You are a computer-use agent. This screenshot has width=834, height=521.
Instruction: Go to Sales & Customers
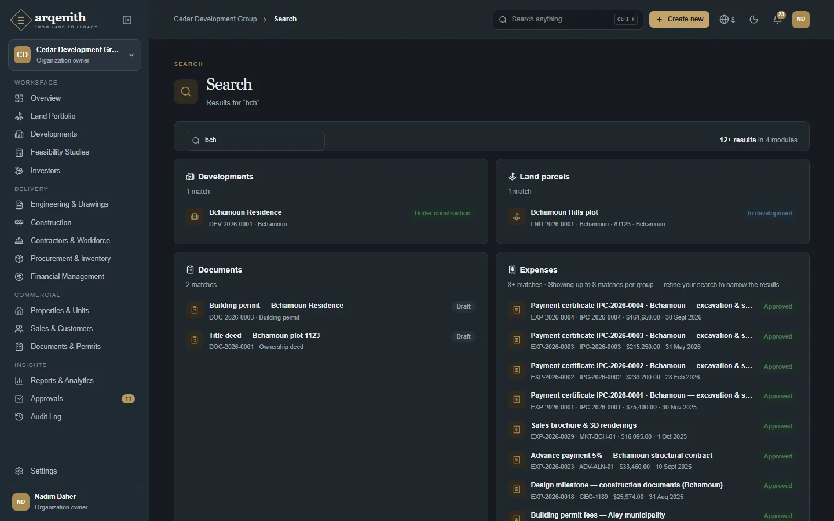(75, 329)
